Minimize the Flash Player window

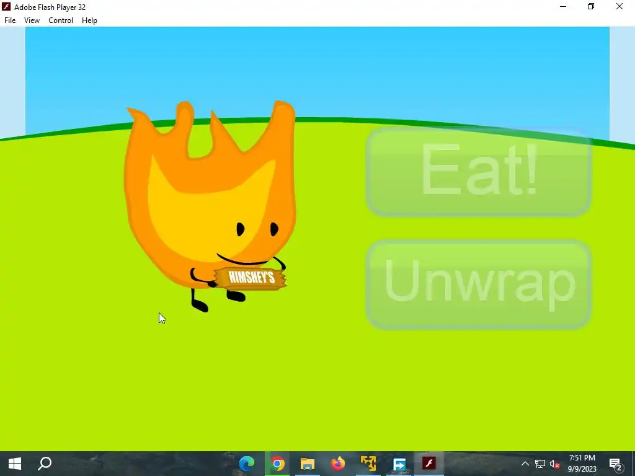[563, 6]
